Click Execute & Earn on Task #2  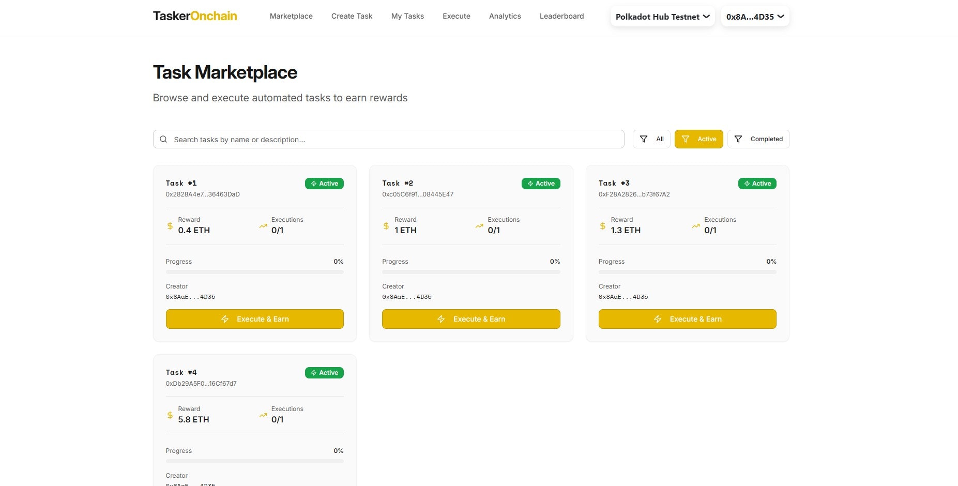coord(470,319)
